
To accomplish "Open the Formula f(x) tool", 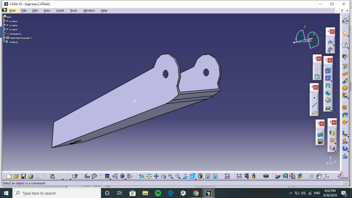I will (87, 176).
